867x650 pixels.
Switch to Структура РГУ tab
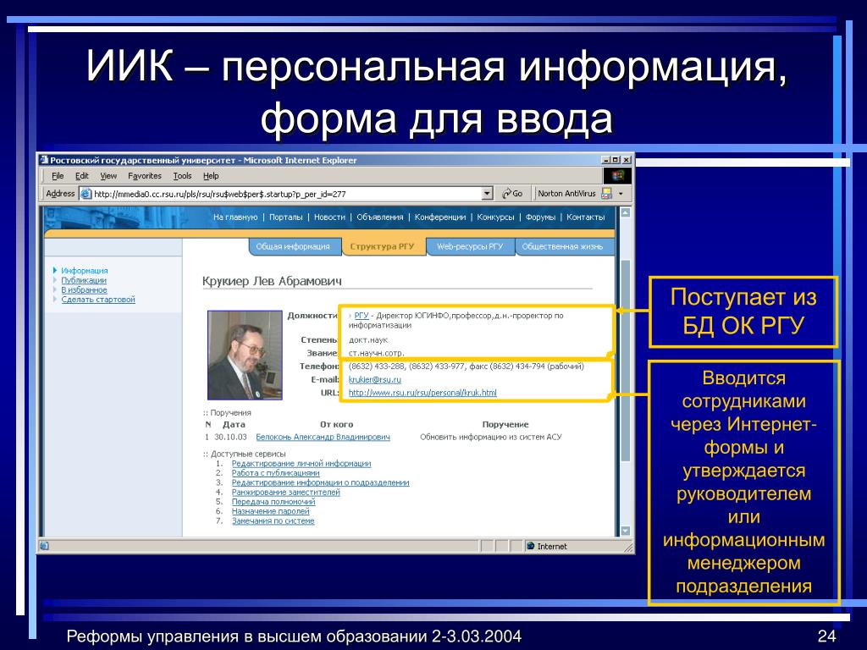382,246
